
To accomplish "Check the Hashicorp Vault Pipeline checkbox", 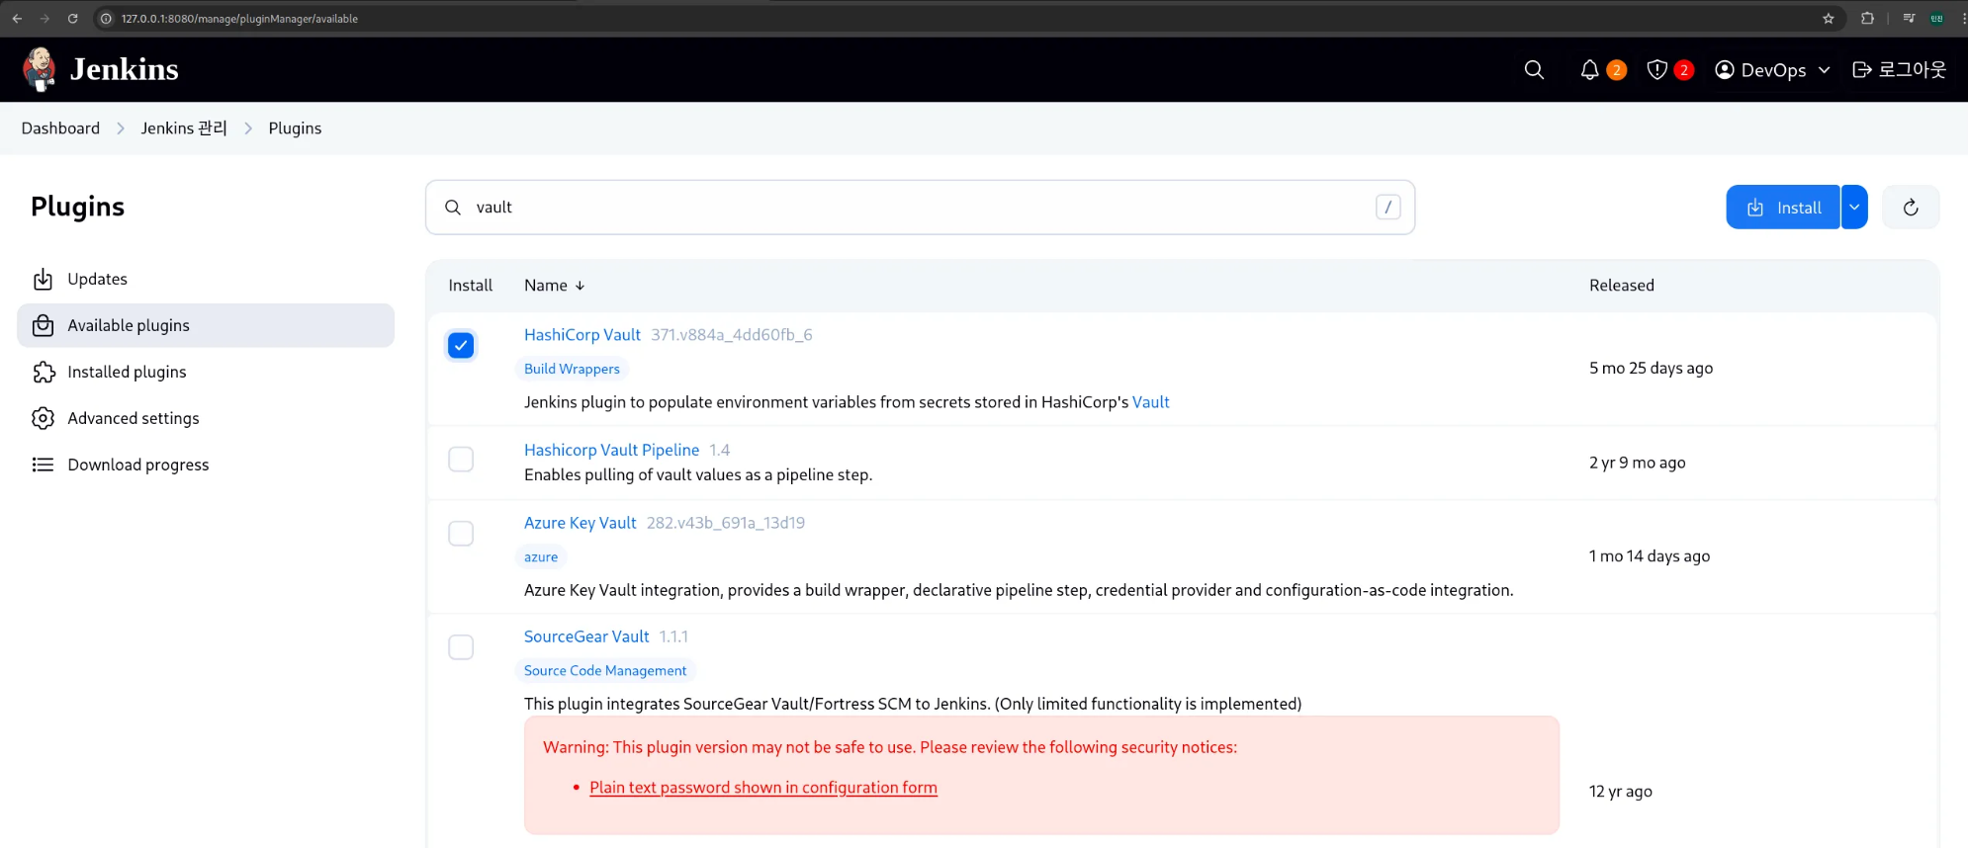I will pyautogui.click(x=461, y=460).
